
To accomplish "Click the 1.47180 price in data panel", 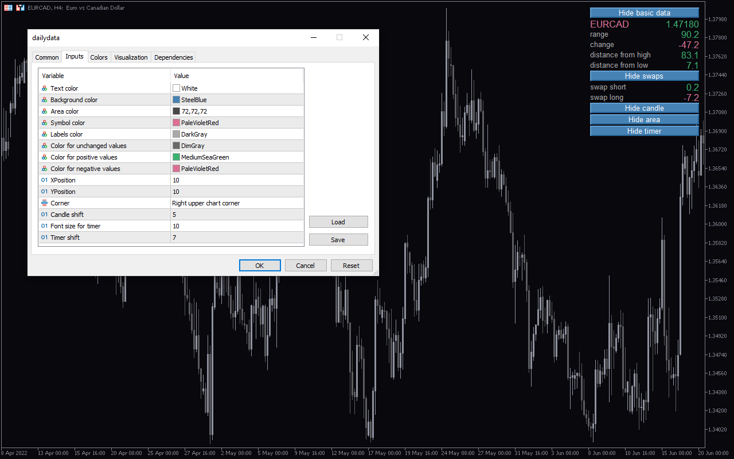I will [682, 24].
